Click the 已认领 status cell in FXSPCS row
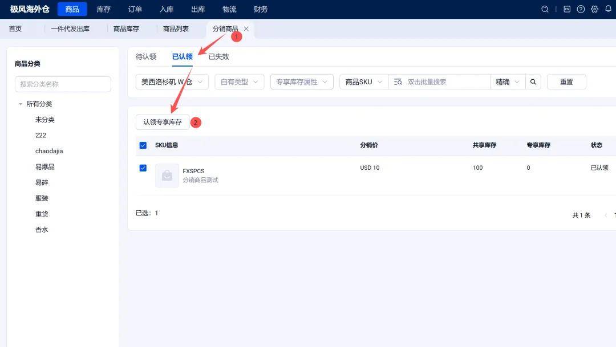616x347 pixels. [x=599, y=168]
